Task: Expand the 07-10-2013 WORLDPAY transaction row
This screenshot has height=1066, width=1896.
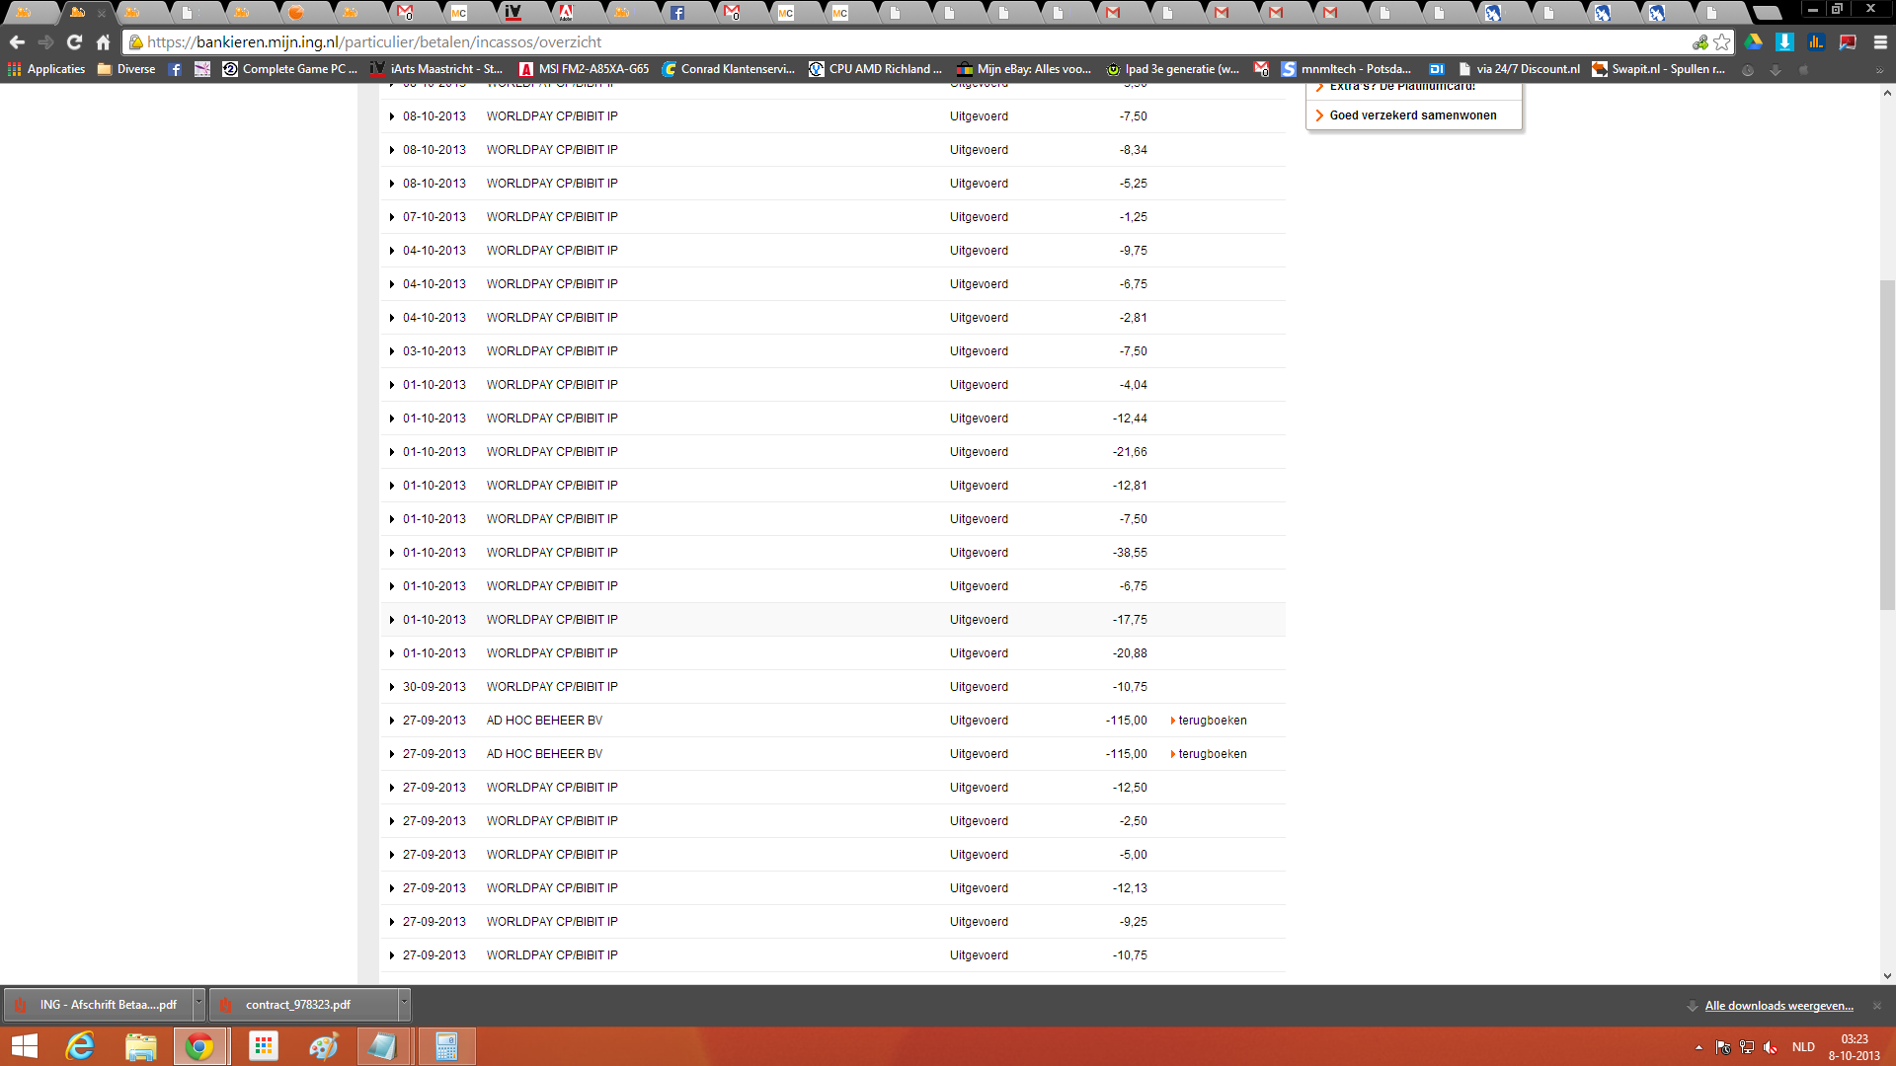Action: click(x=392, y=217)
